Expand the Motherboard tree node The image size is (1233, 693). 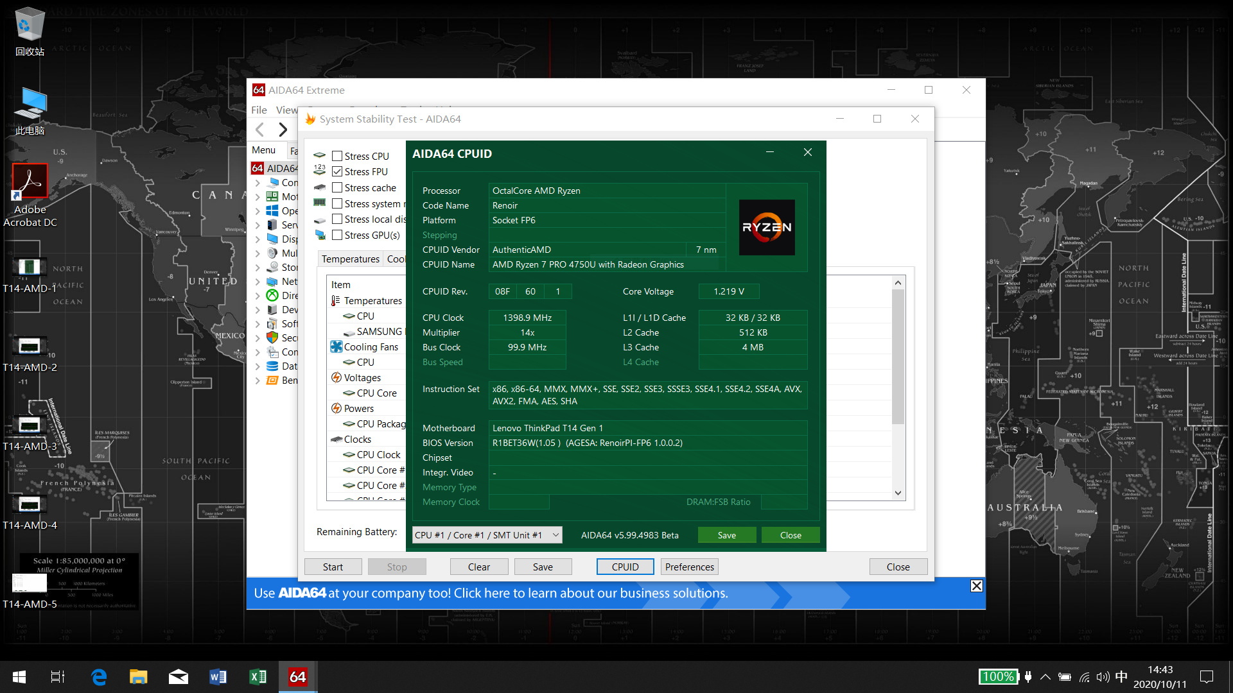point(258,197)
